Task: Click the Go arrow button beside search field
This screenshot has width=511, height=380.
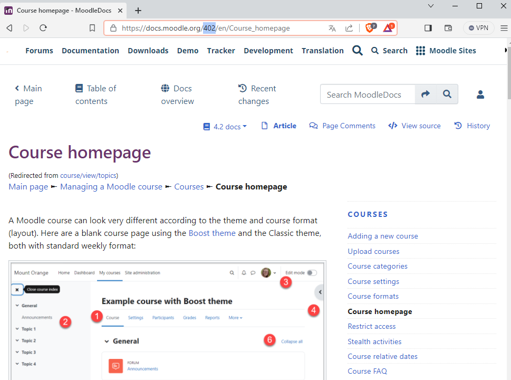Action: click(426, 94)
